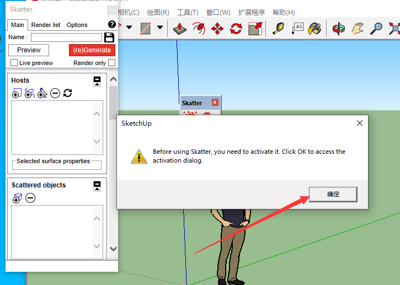Remove host with minus icon in Hosts
400x285 pixels.
[55, 93]
